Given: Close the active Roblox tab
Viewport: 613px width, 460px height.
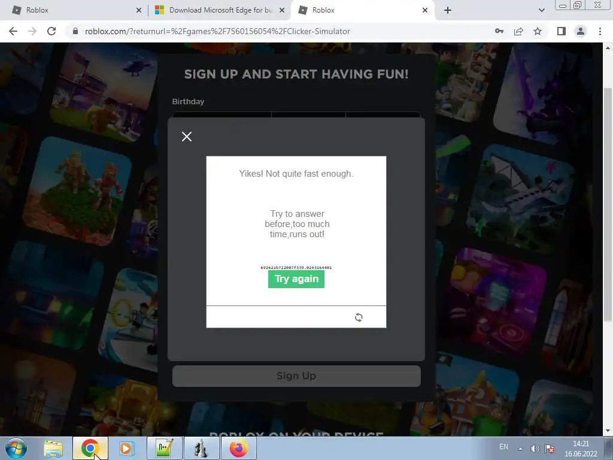Looking at the screenshot, I should coord(425,10).
